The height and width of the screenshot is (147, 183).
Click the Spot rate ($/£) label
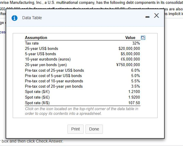coord(37,97)
